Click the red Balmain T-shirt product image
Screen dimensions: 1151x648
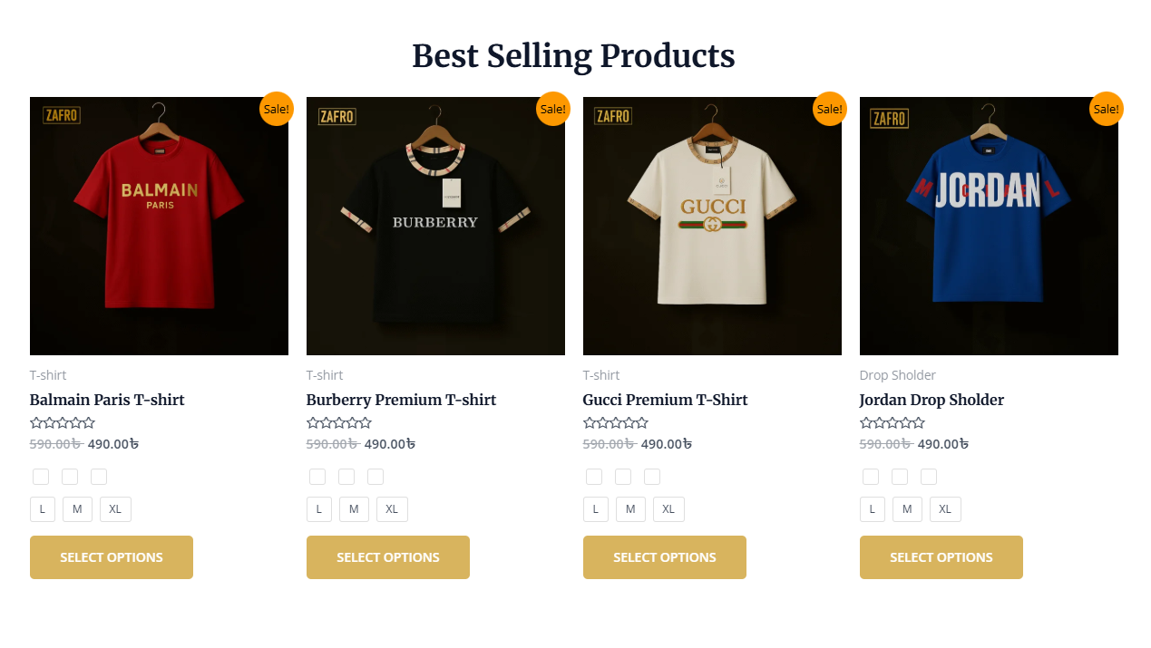[159, 227]
